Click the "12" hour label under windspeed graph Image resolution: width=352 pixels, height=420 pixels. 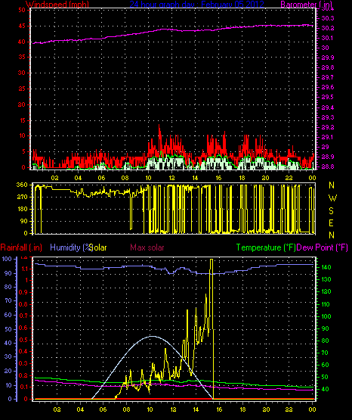tap(171, 178)
